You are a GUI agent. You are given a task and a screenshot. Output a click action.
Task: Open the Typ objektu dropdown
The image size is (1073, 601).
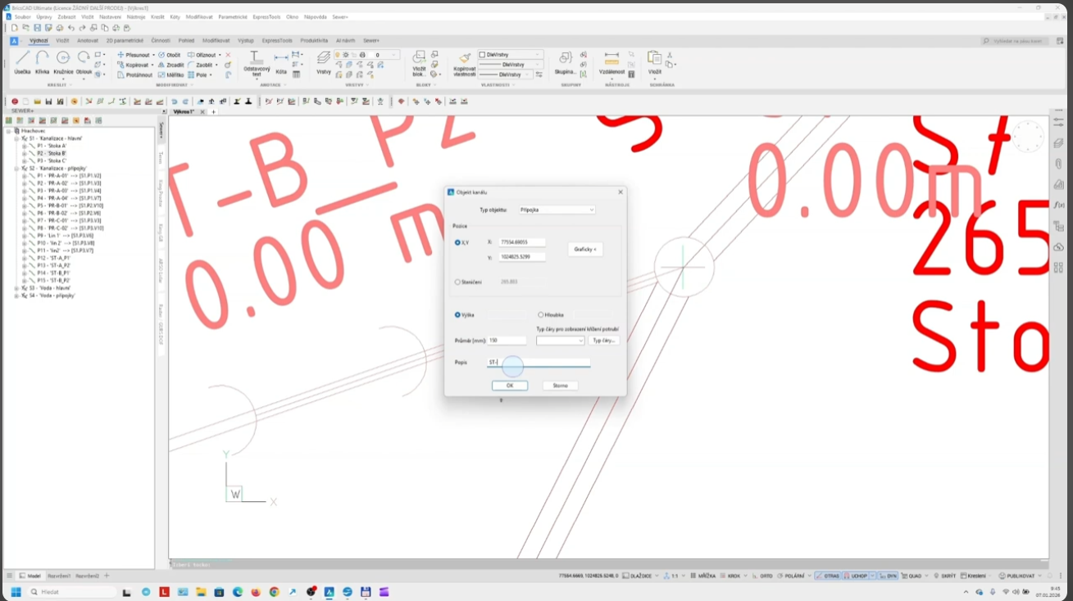tap(557, 210)
